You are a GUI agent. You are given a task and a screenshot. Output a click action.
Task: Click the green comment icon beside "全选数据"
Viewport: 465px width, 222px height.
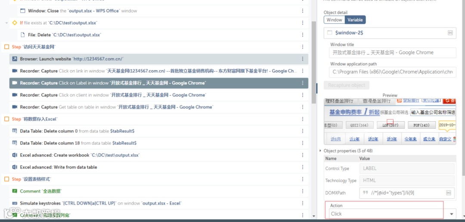coord(15,191)
